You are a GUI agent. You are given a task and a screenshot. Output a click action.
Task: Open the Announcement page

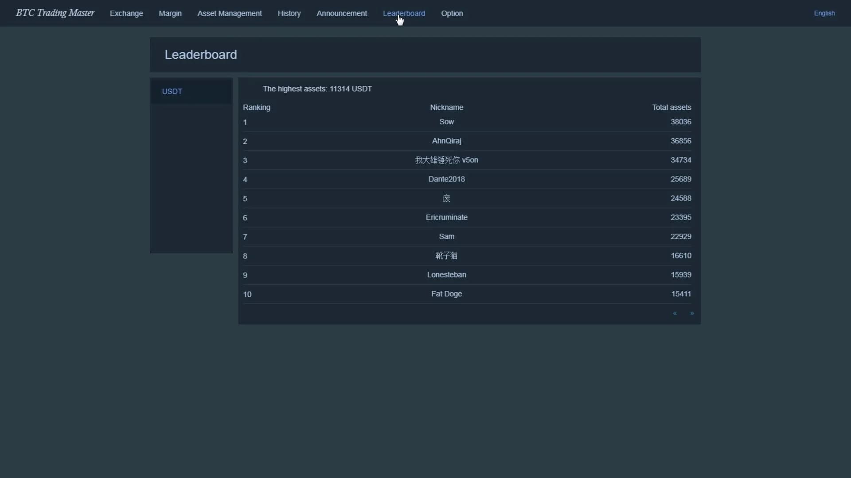point(341,13)
